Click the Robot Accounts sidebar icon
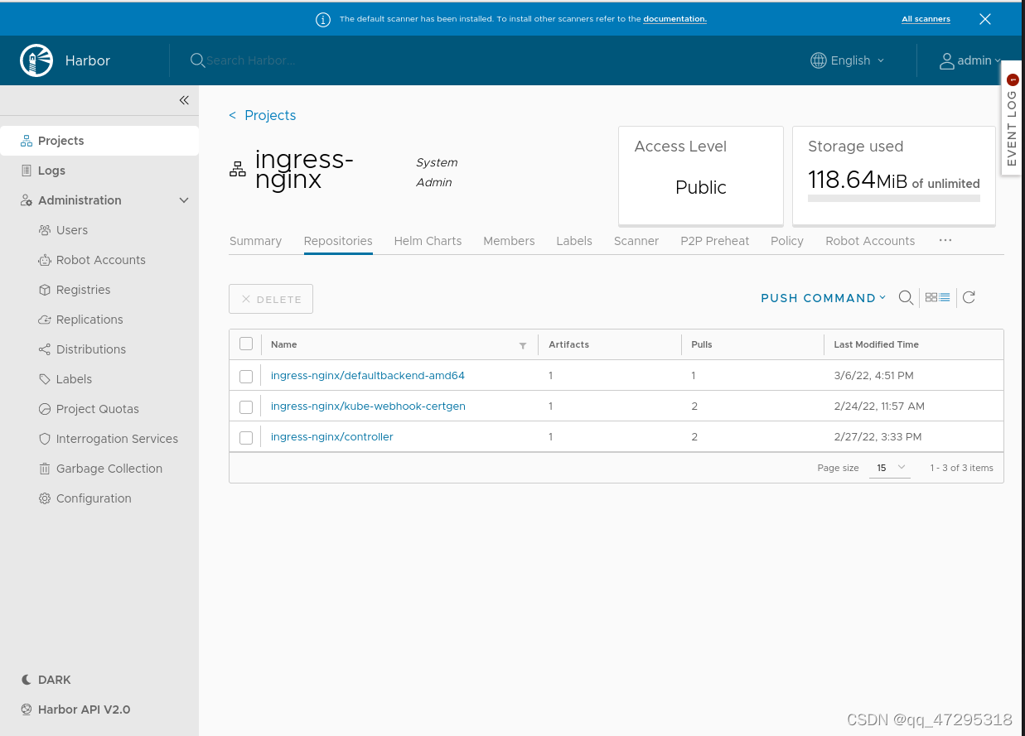Viewport: 1025px width, 736px height. [x=45, y=260]
